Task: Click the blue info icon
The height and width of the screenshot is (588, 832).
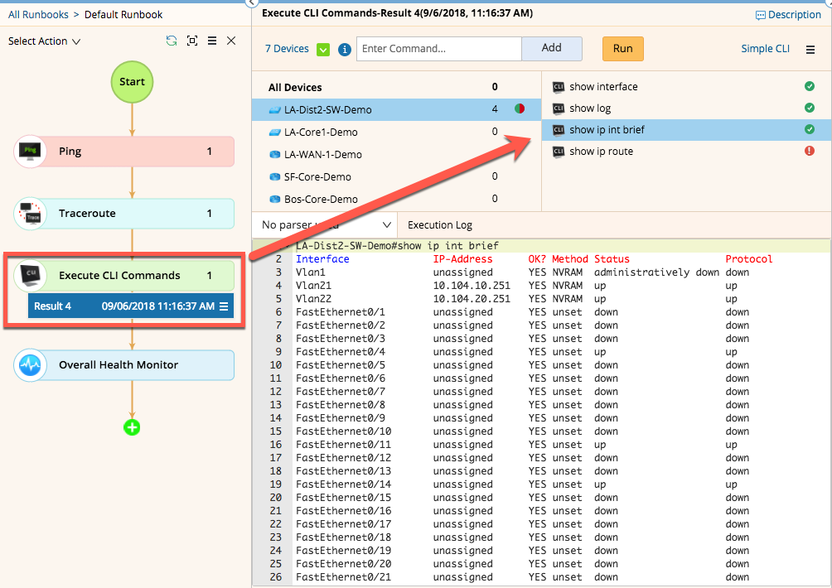Action: (345, 50)
